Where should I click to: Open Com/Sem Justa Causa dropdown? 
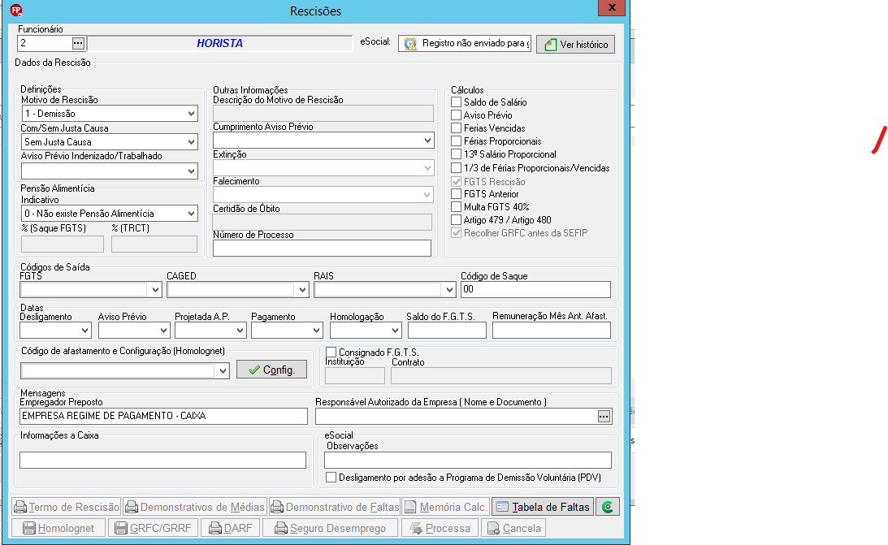[x=192, y=142]
